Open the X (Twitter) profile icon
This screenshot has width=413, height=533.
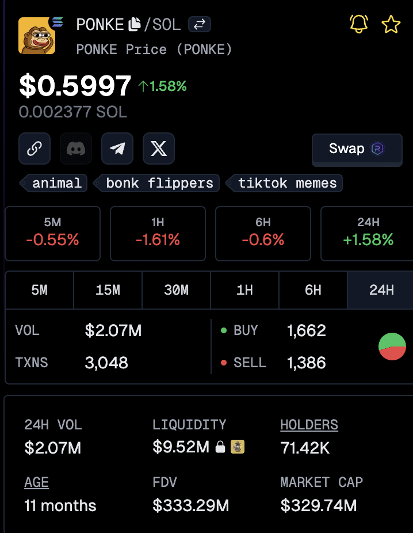click(x=159, y=149)
